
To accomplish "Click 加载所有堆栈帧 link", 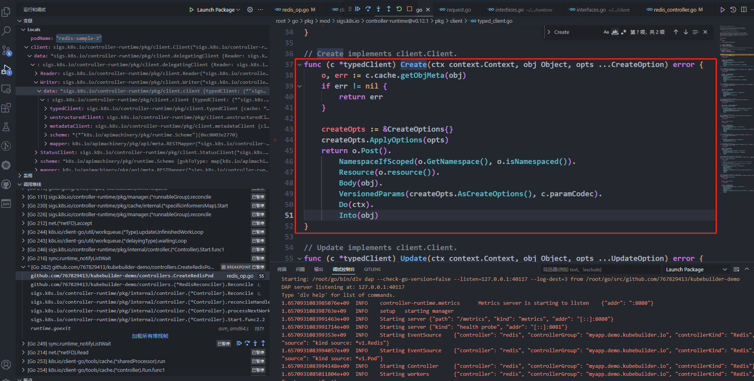I will (x=150, y=336).
